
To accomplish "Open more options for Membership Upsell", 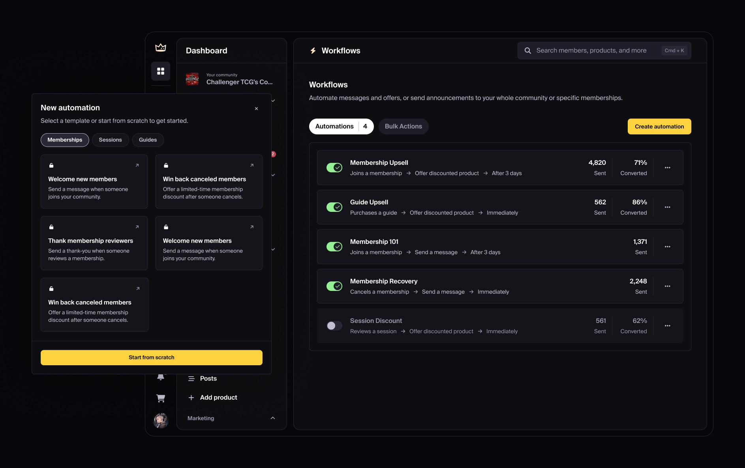I will [667, 168].
